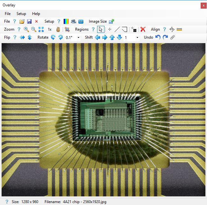This screenshot has width=207, height=205.
Task: Save the image with the floppy disk icon
Action: 29,21
